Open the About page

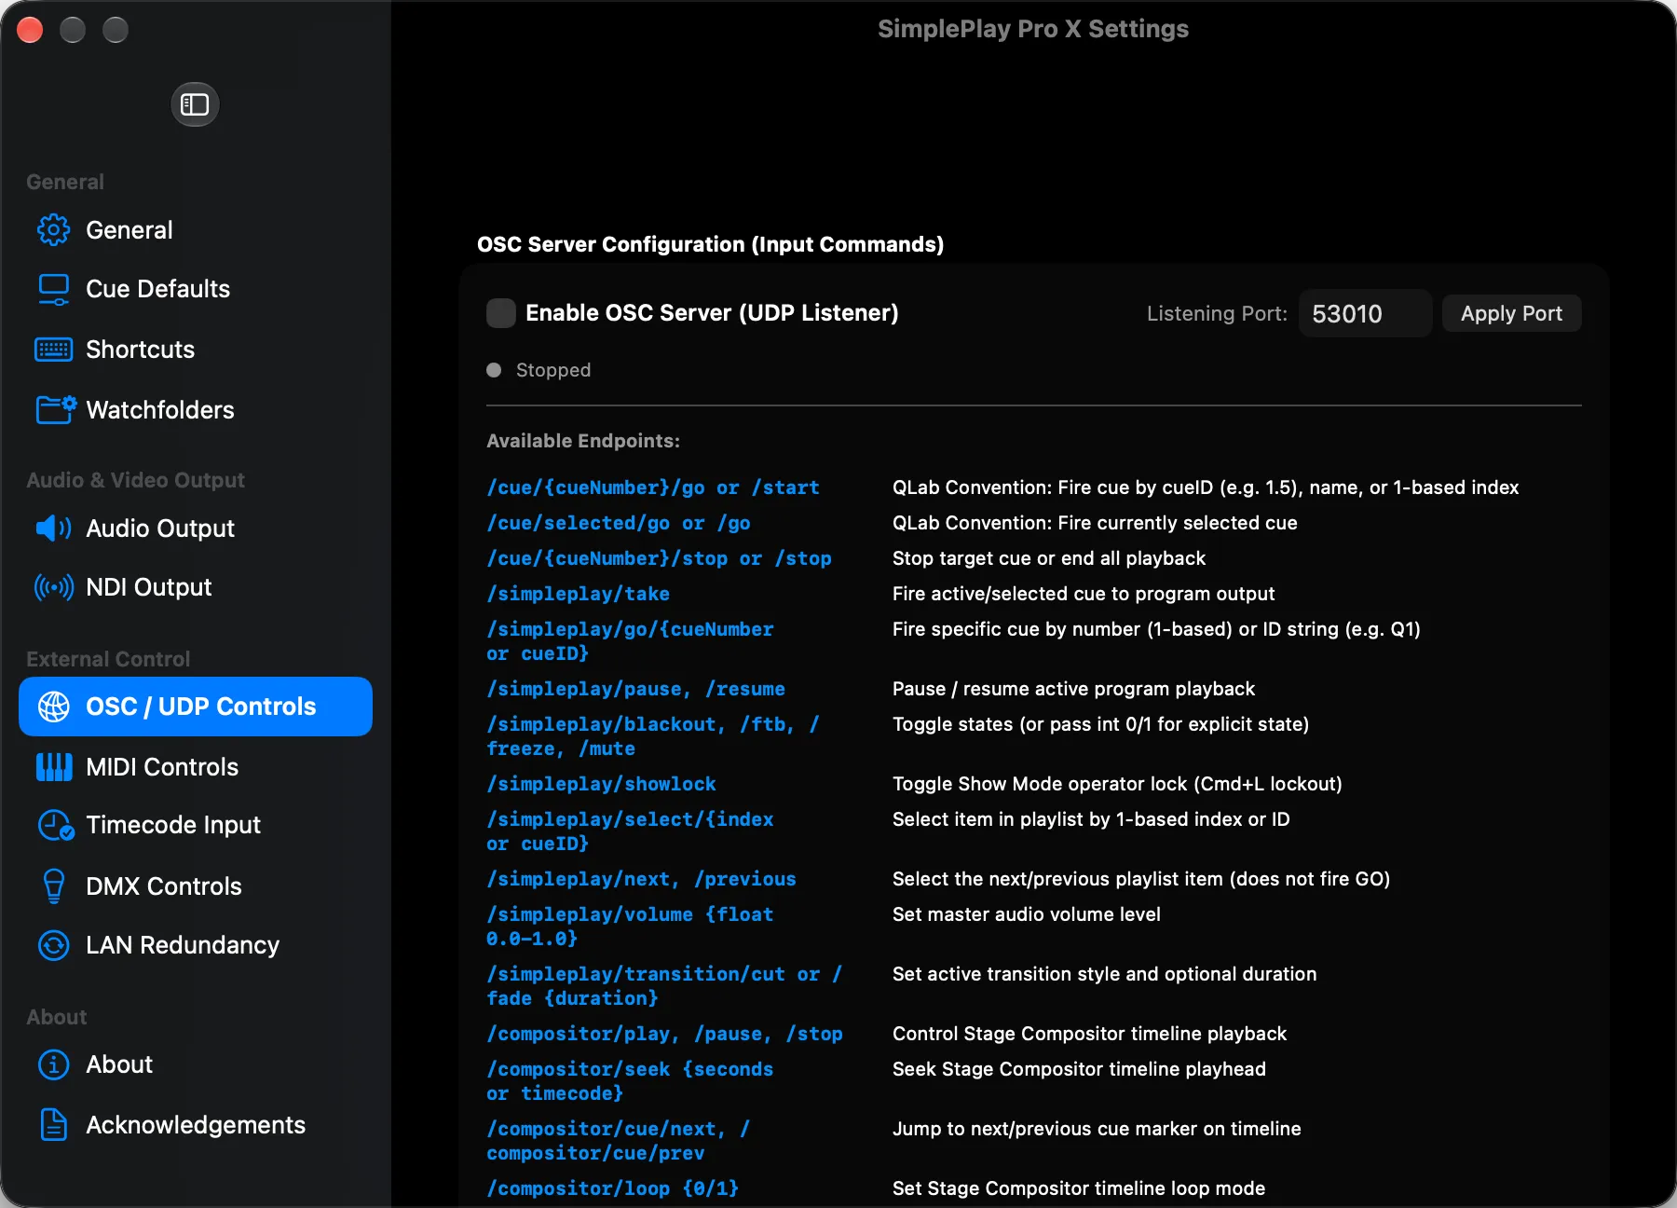(x=196, y=1064)
